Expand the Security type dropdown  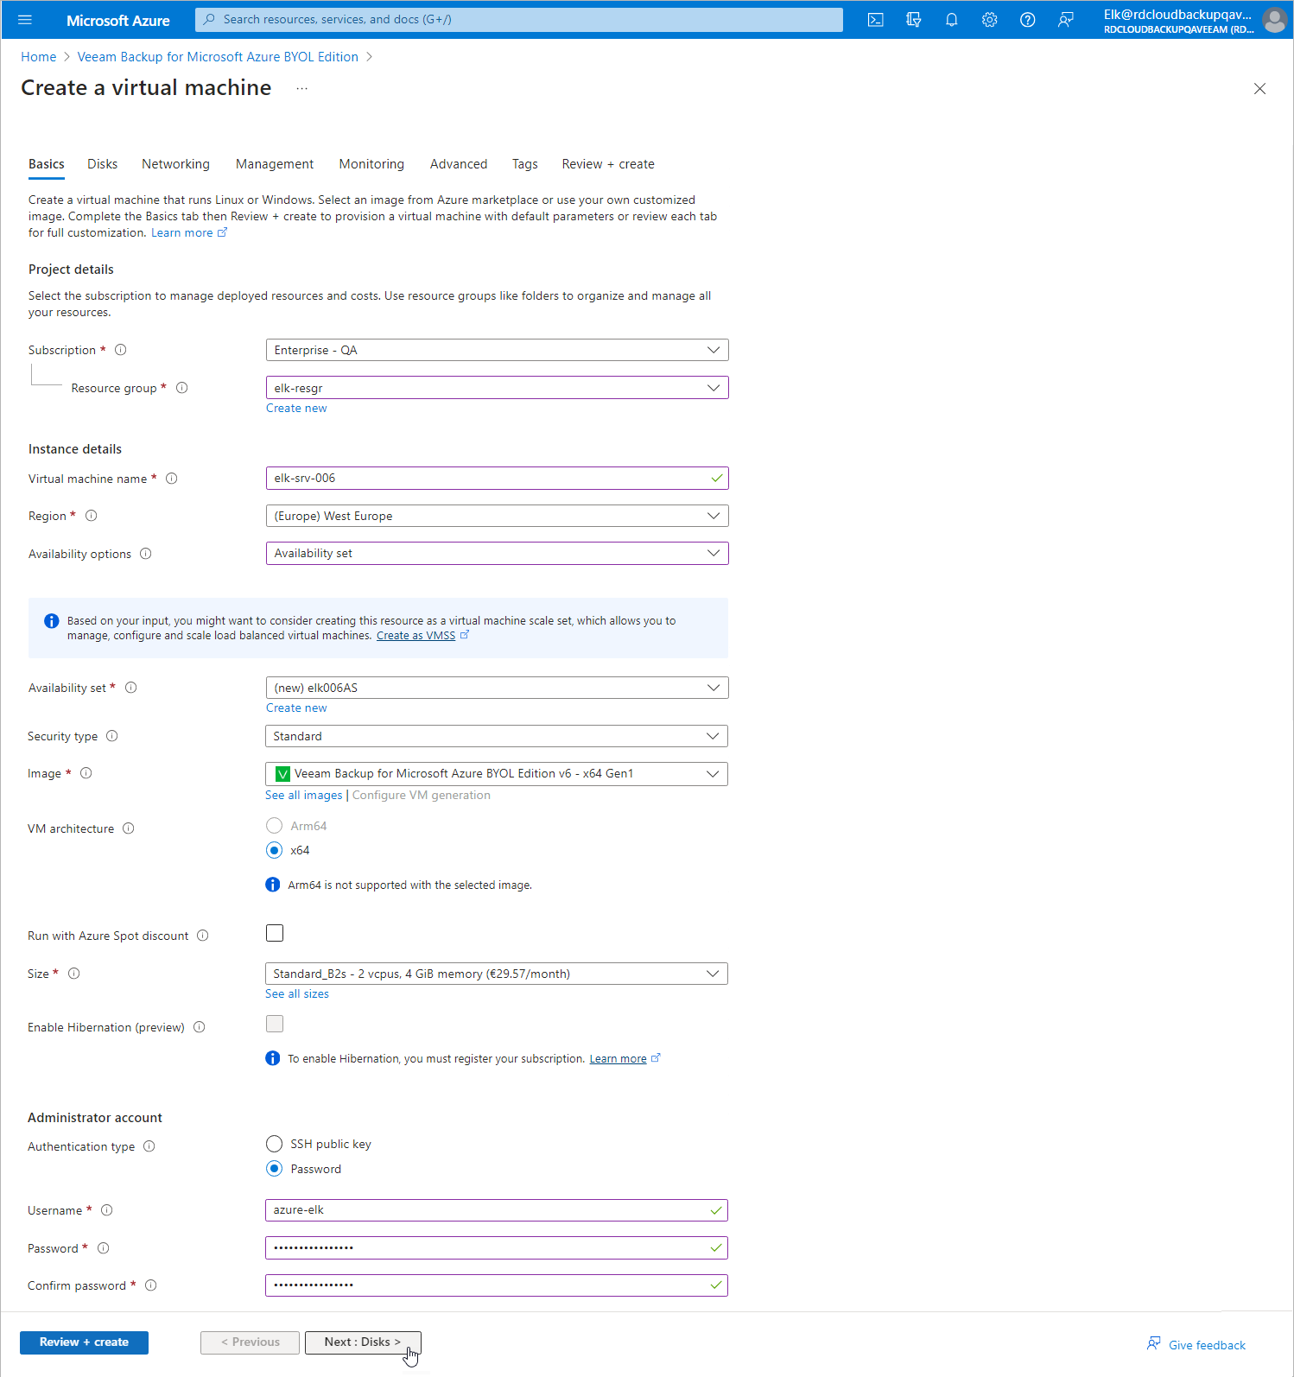click(x=497, y=736)
